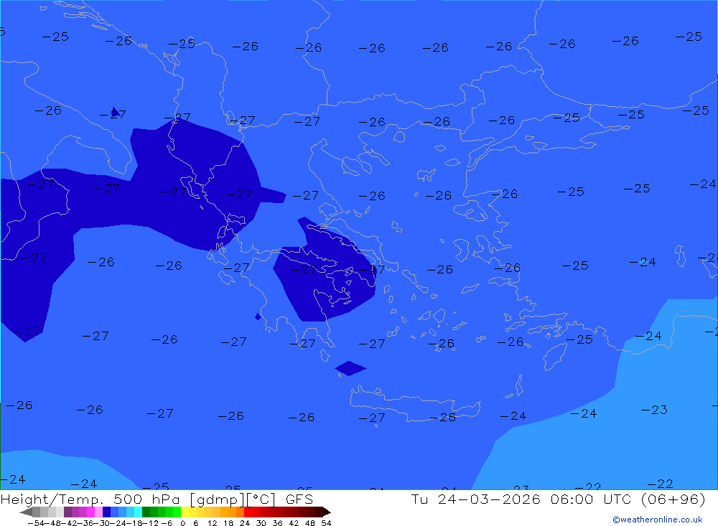718x526 pixels.
Task: Click the 'GFS' model label
Action: point(299,499)
